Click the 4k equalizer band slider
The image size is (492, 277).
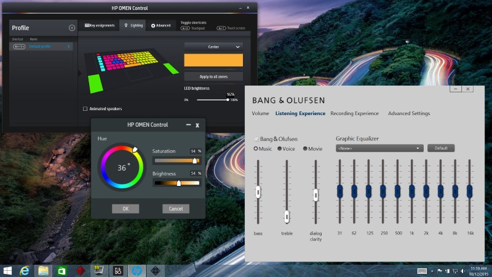(440, 191)
